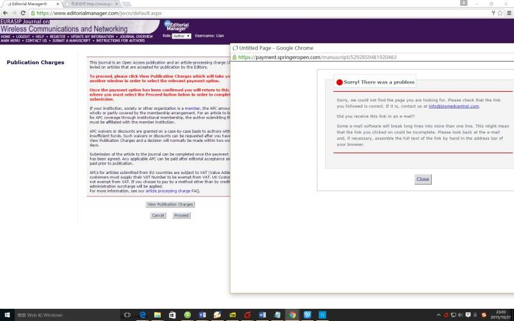514x321 pixels.
Task: Click the green round icon in taskbar
Action: (188, 315)
